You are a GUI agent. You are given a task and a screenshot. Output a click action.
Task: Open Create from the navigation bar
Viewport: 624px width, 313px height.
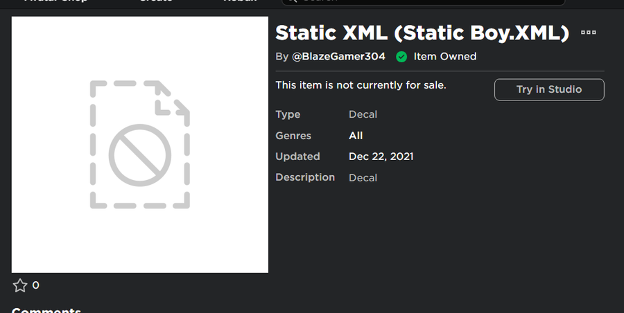pos(156,1)
